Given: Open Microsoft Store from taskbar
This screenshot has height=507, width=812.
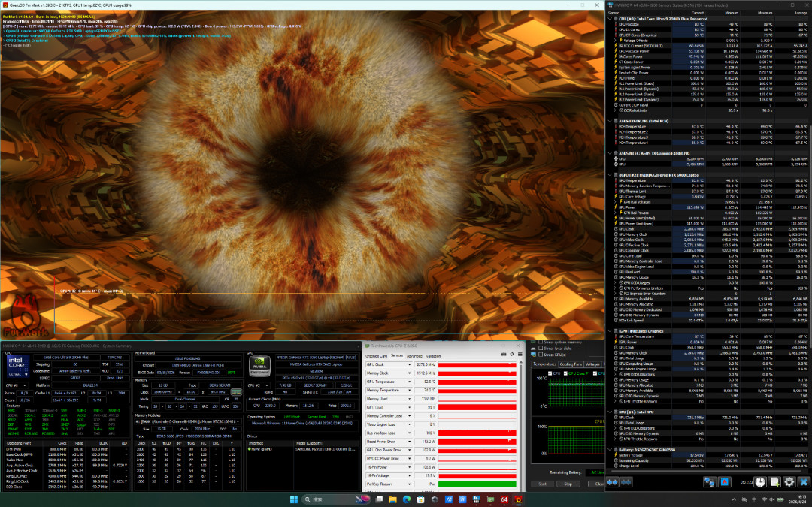Looking at the screenshot, I should pyautogui.click(x=420, y=499).
